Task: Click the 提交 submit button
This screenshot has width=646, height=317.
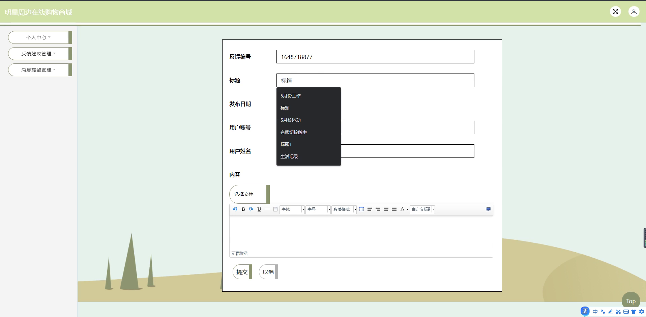Action: pyautogui.click(x=242, y=272)
